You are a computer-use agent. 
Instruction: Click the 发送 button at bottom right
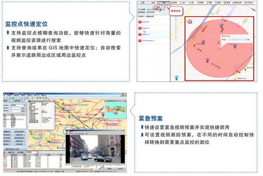click(x=120, y=168)
